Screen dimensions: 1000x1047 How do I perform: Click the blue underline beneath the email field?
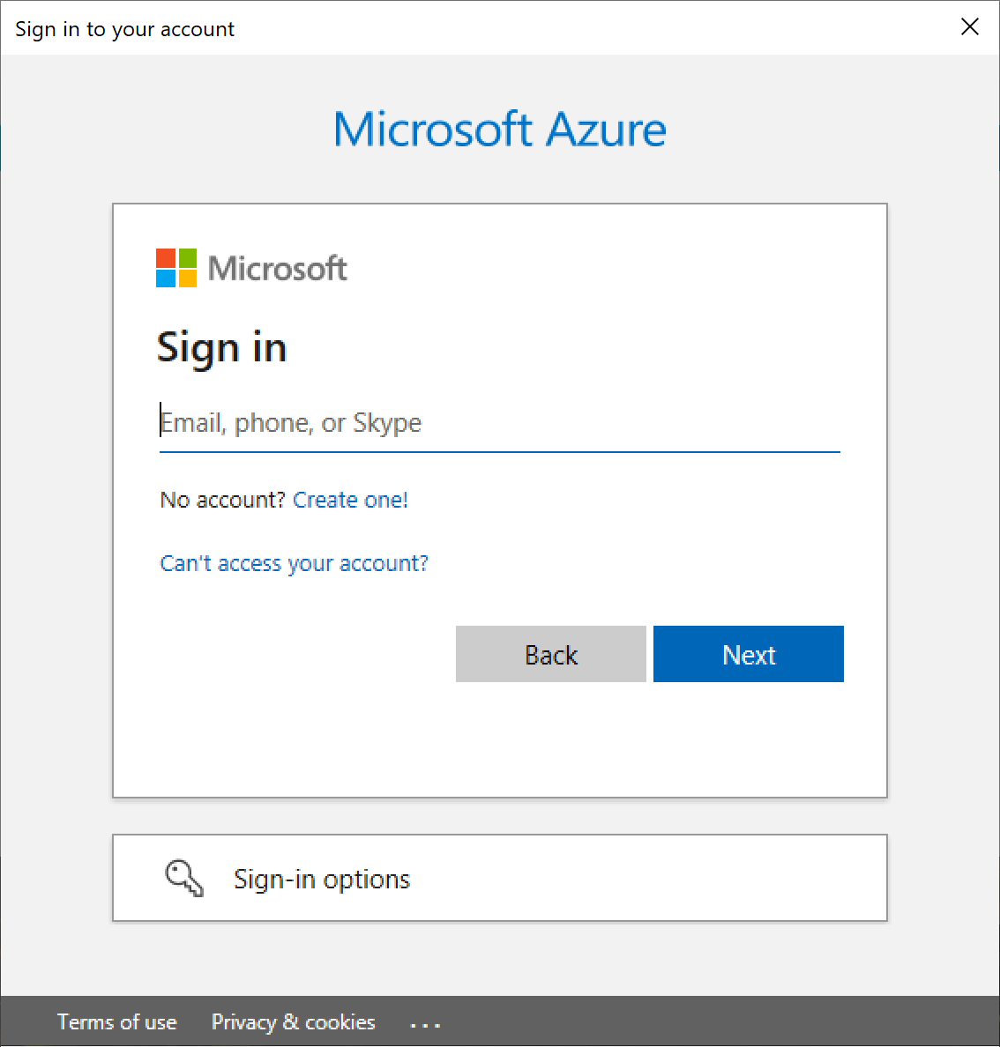(x=499, y=452)
